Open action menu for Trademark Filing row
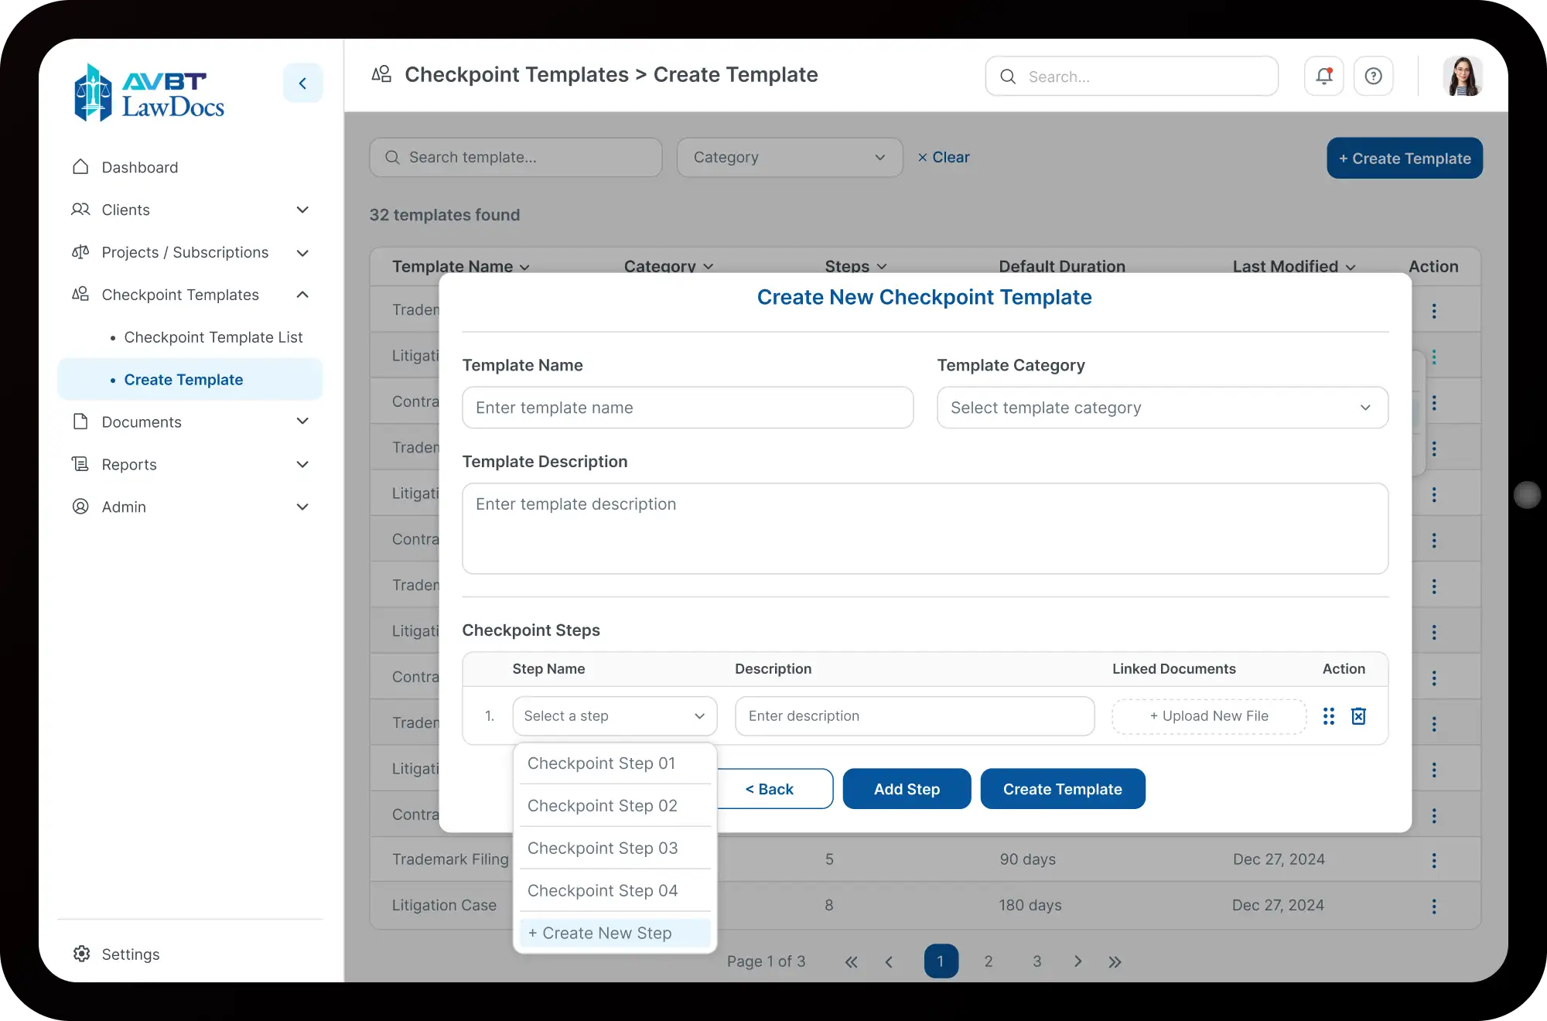Screen dimensions: 1547x1021 (1434, 861)
